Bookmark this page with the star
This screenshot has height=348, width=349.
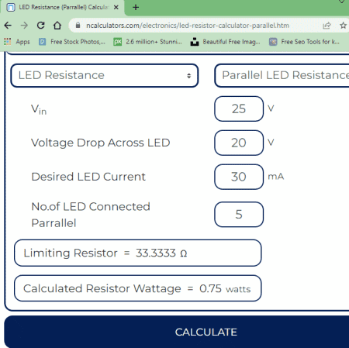(343, 26)
